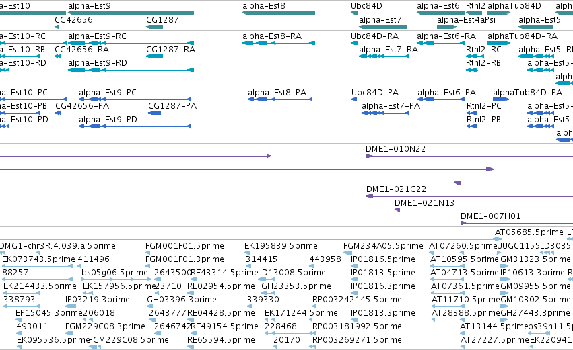This screenshot has height=350, width=573.
Task: Select the alpha-Est8-PA protein annotation
Action: point(280,99)
